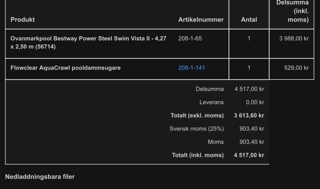320x189 pixels.
Task: Select the 3 613,60 kr amount
Action: tap(249, 115)
